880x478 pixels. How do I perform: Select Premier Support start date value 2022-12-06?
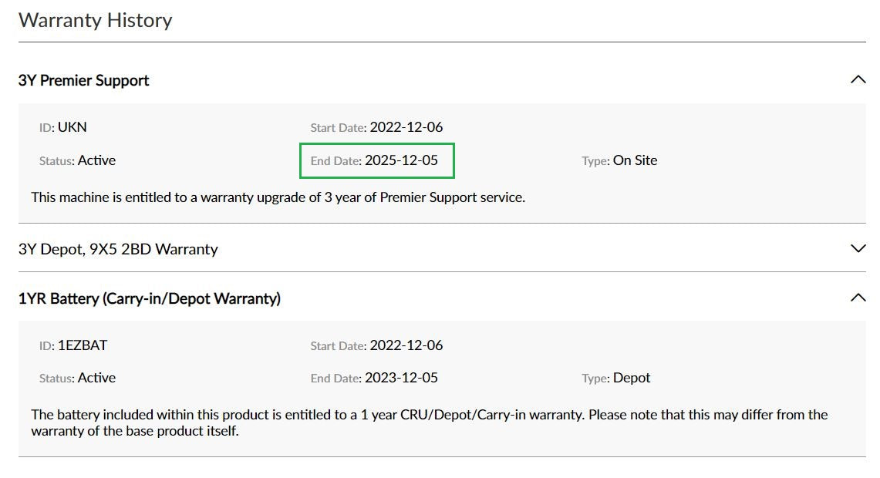coord(406,127)
